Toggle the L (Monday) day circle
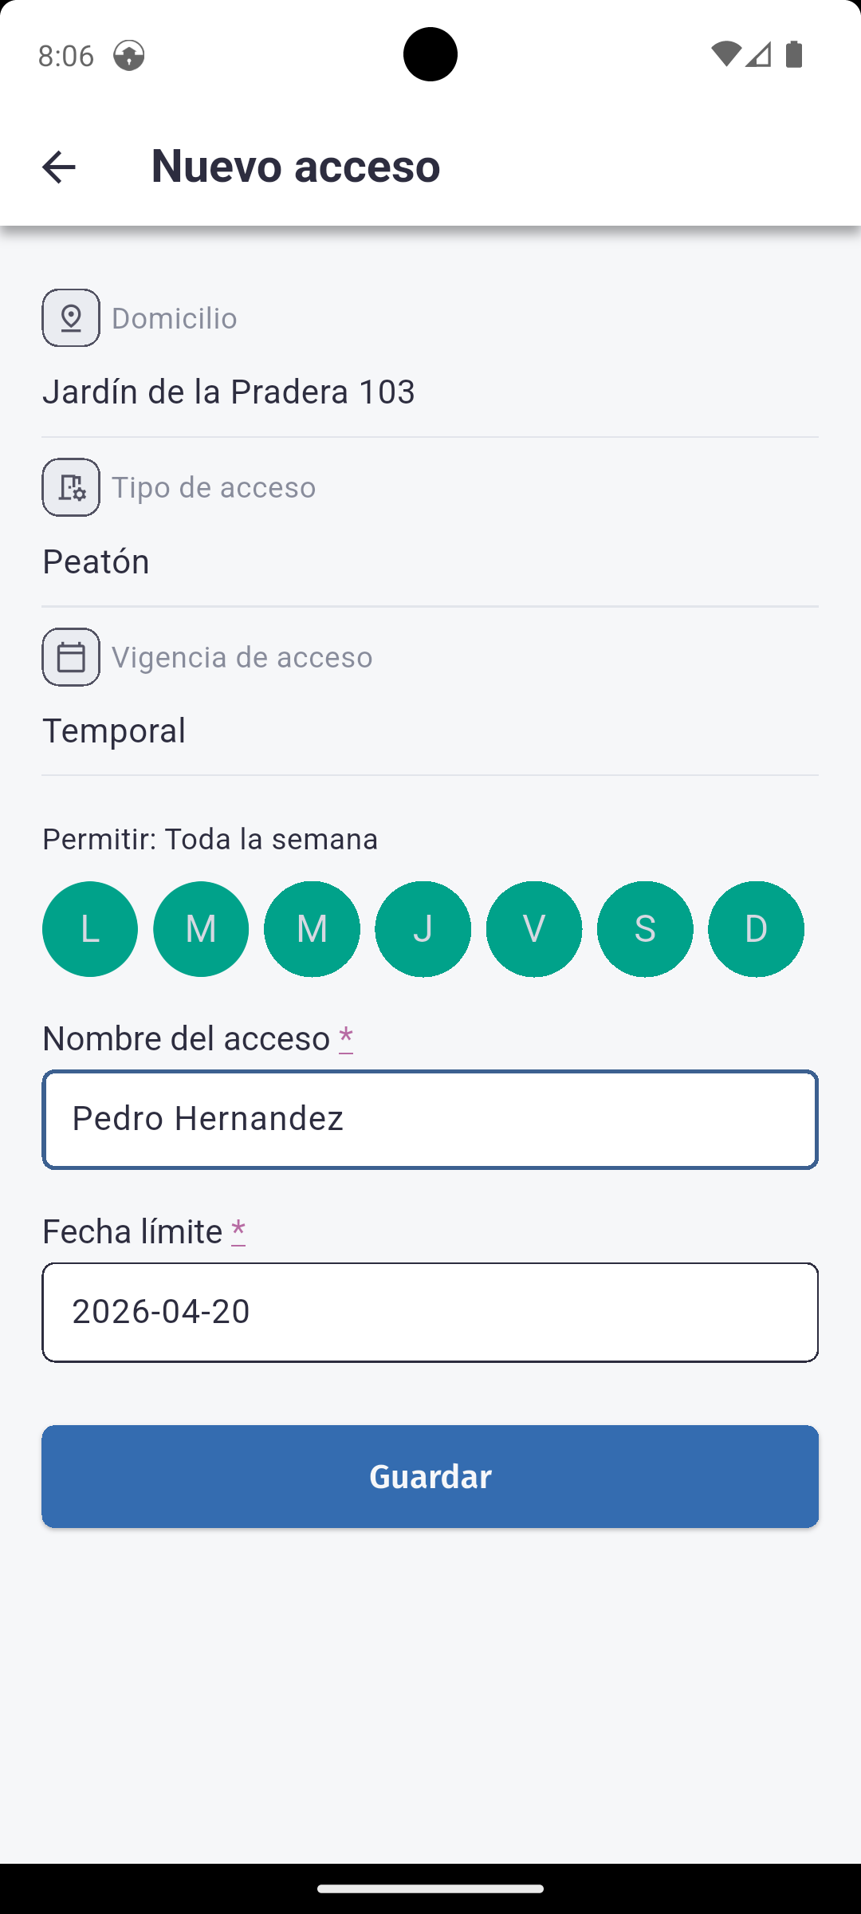Screen dimensions: 861x1914 coord(90,929)
